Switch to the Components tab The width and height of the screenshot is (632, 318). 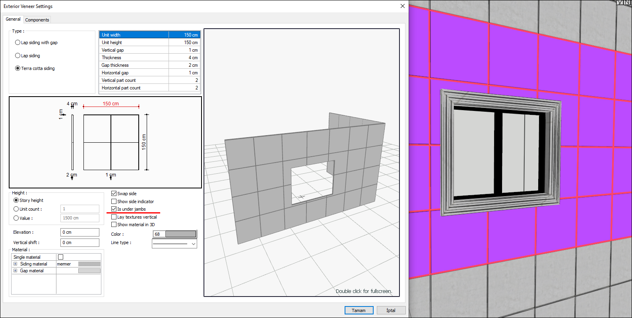(x=37, y=20)
